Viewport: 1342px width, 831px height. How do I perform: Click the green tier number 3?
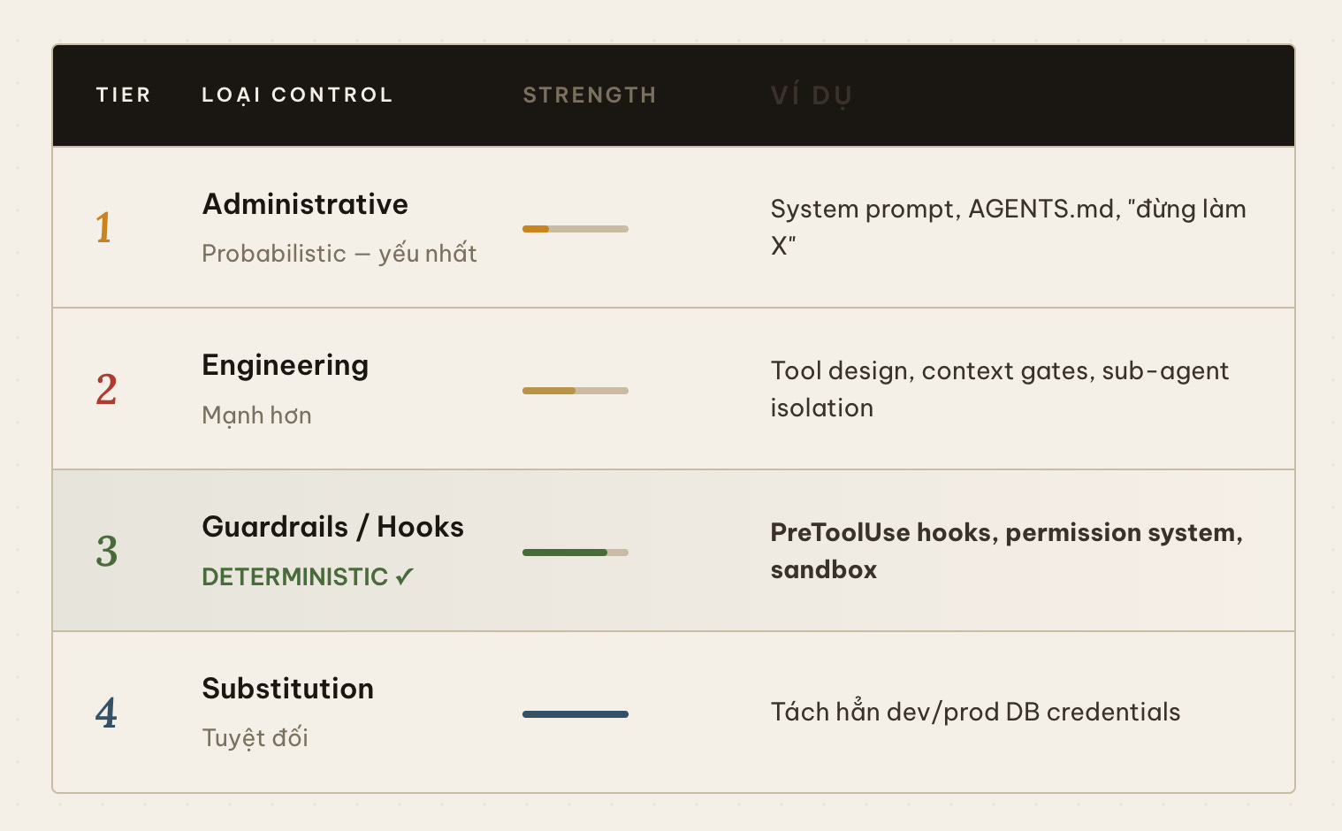point(106,551)
